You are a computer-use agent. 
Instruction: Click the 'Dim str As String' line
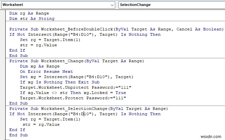(x=32, y=19)
